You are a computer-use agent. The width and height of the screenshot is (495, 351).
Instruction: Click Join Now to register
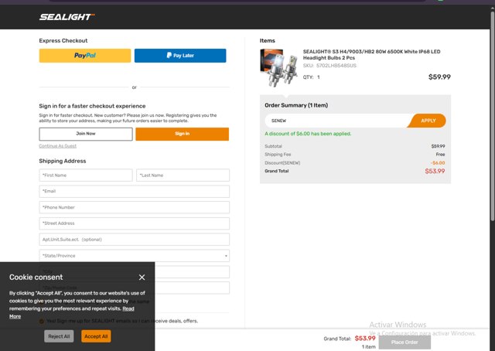[86, 134]
